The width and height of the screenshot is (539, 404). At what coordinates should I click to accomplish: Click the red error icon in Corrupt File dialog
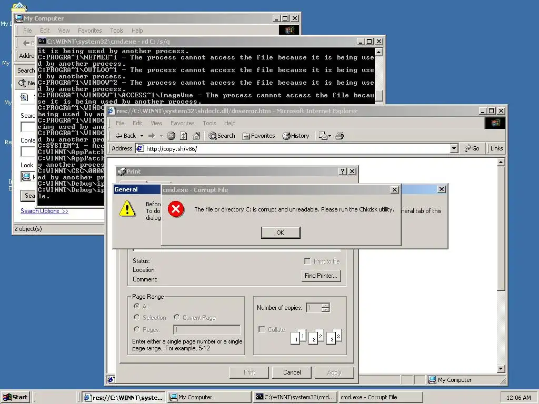[176, 209]
